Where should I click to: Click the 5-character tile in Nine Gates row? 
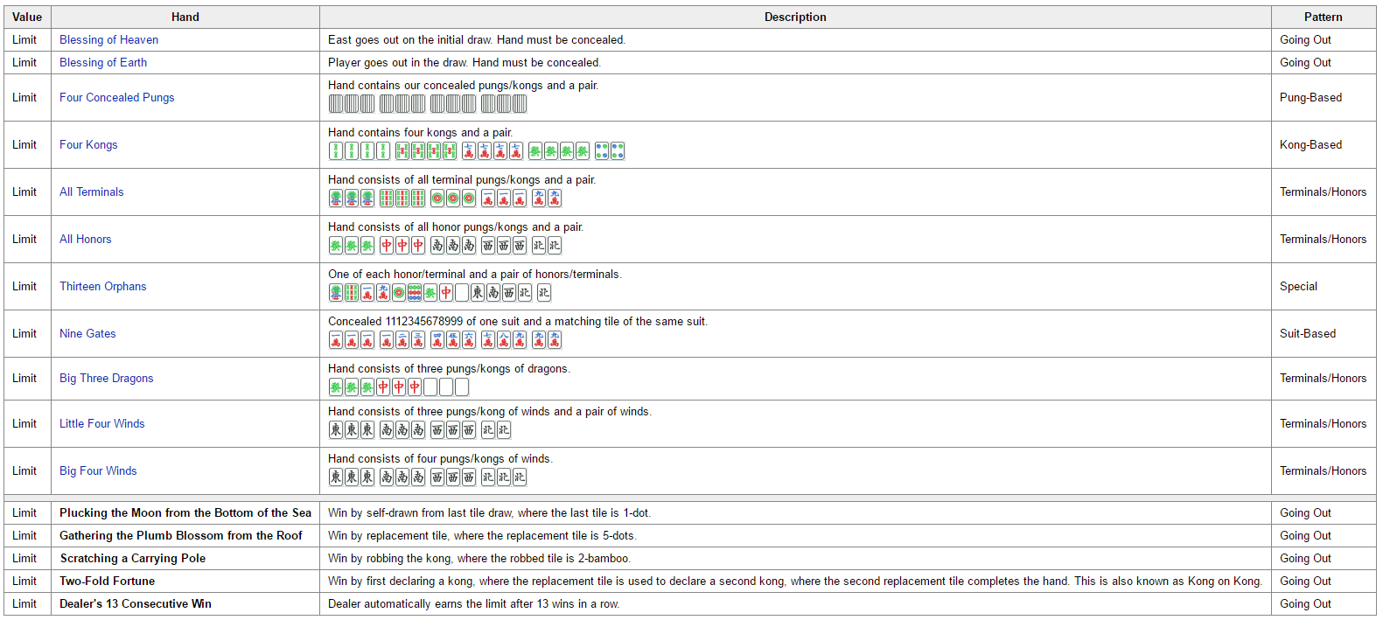click(x=453, y=340)
